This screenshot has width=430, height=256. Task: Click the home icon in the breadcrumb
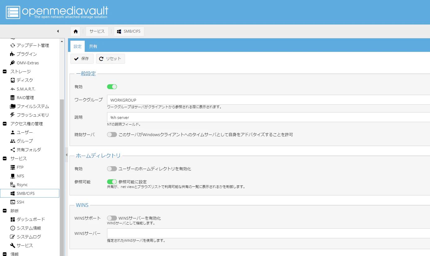tap(75, 31)
